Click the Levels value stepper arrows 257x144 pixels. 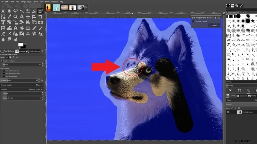(42, 94)
